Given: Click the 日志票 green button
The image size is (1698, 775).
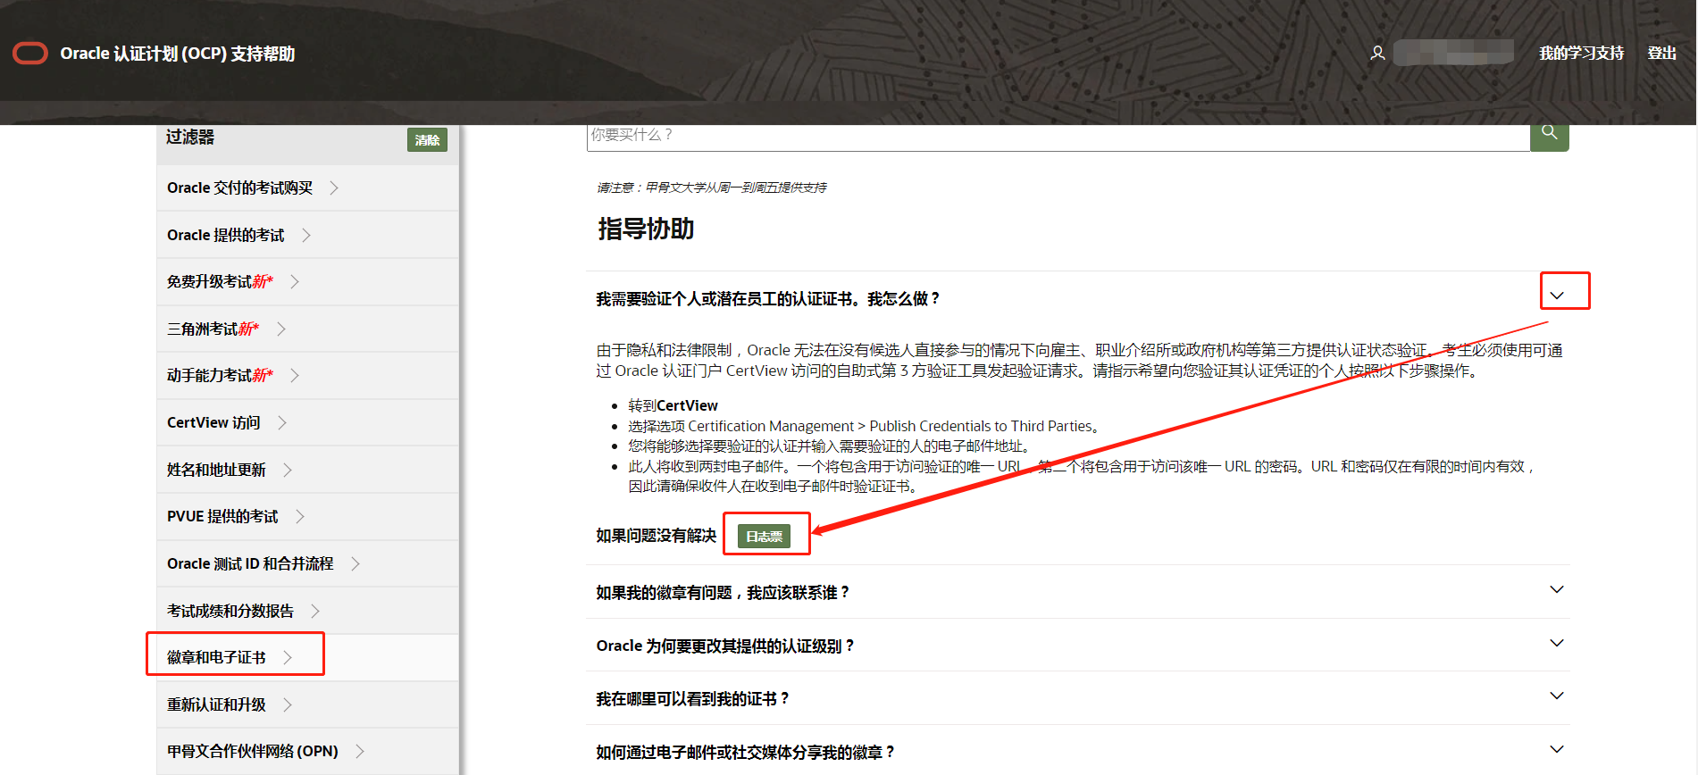Looking at the screenshot, I should (x=765, y=536).
